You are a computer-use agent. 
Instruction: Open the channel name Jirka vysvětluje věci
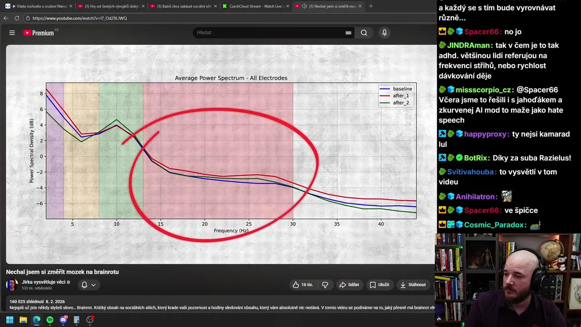pos(44,282)
